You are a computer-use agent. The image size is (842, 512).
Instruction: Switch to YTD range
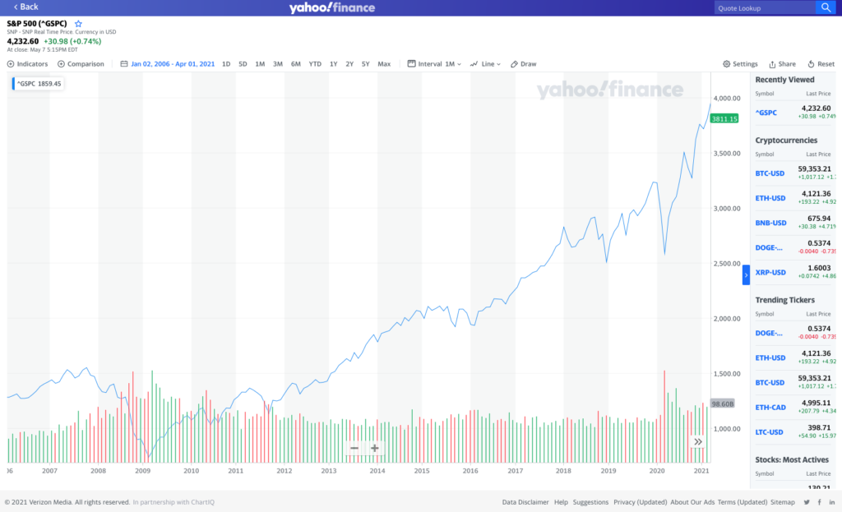pyautogui.click(x=315, y=64)
